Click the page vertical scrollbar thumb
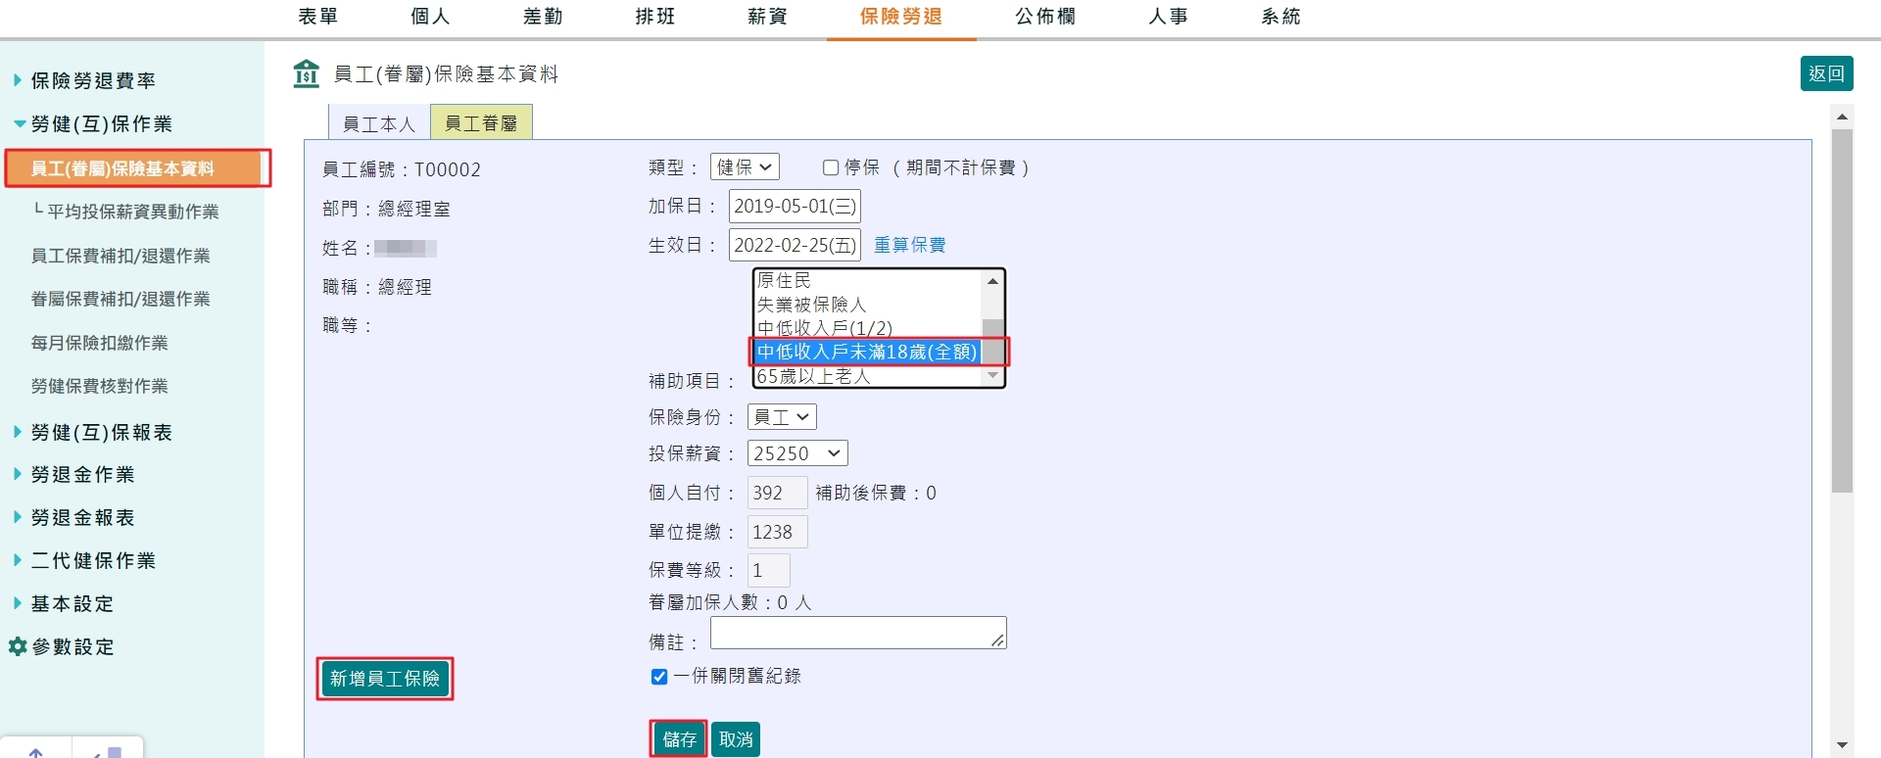This screenshot has height=758, width=1881. click(x=1842, y=310)
